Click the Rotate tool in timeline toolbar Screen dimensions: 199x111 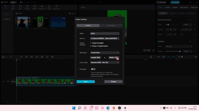(x=47, y=57)
